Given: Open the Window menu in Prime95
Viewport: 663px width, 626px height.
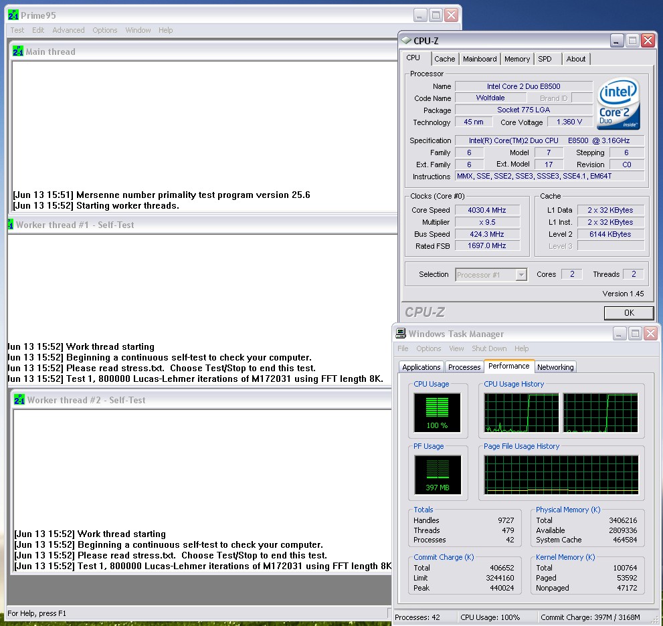Looking at the screenshot, I should pos(138,30).
